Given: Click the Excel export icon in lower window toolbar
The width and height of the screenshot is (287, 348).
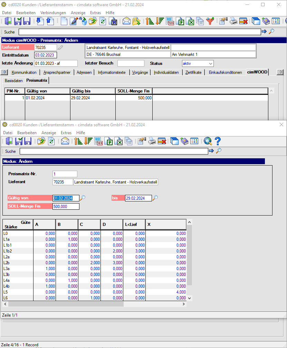Looking at the screenshot, I should tap(119, 141).
